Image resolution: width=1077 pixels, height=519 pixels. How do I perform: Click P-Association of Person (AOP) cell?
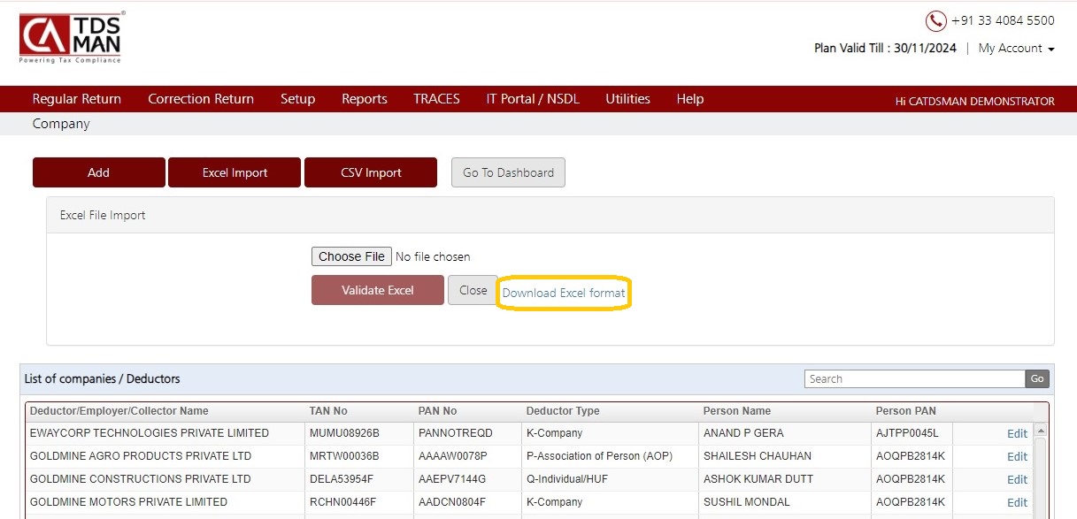(599, 456)
